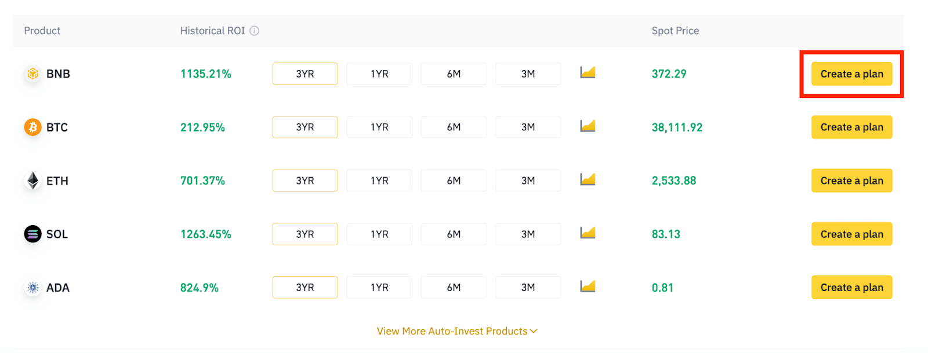Image resolution: width=928 pixels, height=353 pixels.
Task: Click the BTC coin logo
Action: pyautogui.click(x=32, y=127)
